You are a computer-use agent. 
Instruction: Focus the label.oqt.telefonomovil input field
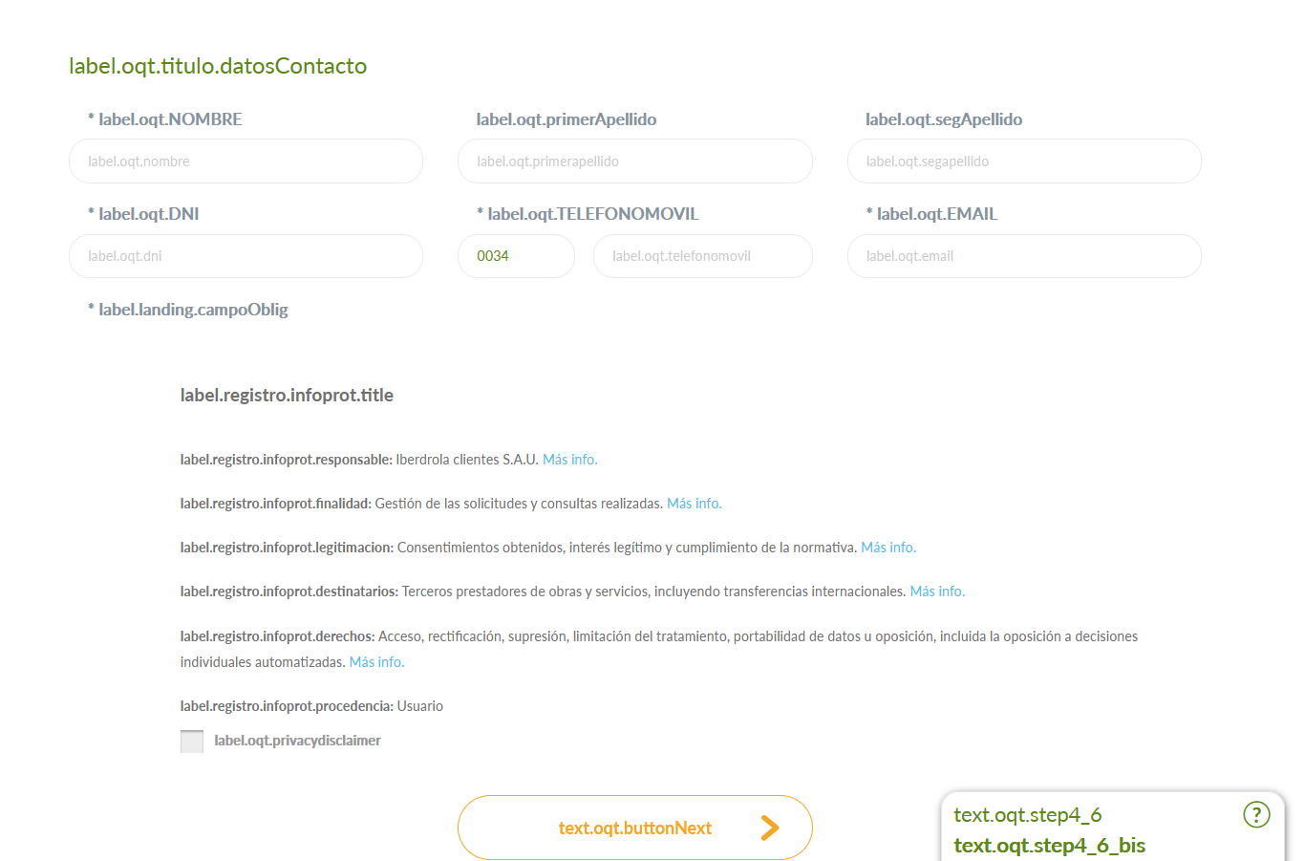pyautogui.click(x=703, y=256)
